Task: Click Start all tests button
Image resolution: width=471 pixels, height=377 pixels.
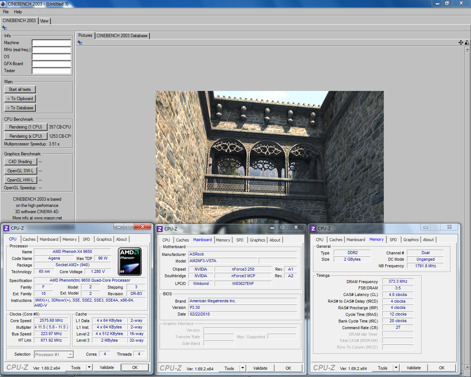Action: [20, 89]
